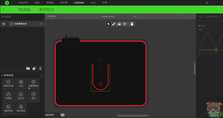Open more options for 光譜循環效果 layer

tap(41, 24)
